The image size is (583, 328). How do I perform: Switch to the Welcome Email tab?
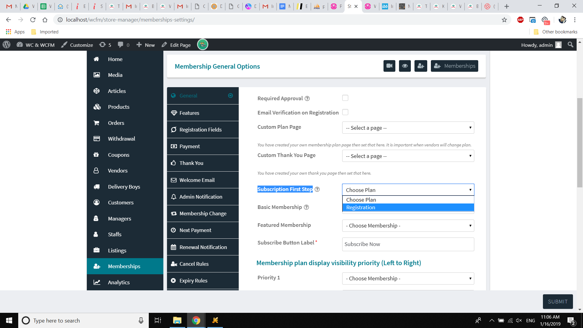tap(203, 180)
